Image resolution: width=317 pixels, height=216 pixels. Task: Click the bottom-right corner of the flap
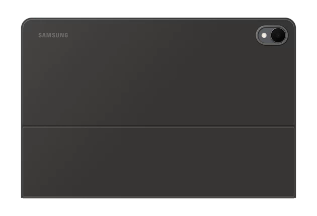tap(294, 196)
